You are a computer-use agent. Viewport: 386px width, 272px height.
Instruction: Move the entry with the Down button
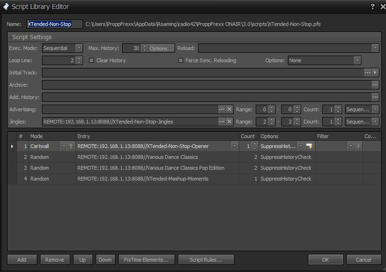(105, 259)
